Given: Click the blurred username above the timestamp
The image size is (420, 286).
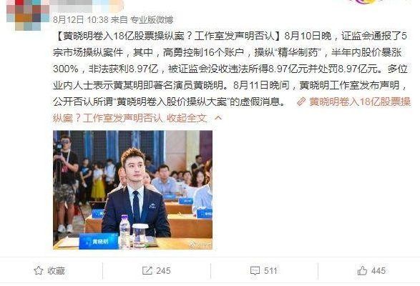Looking at the screenshot, I should (x=87, y=6).
